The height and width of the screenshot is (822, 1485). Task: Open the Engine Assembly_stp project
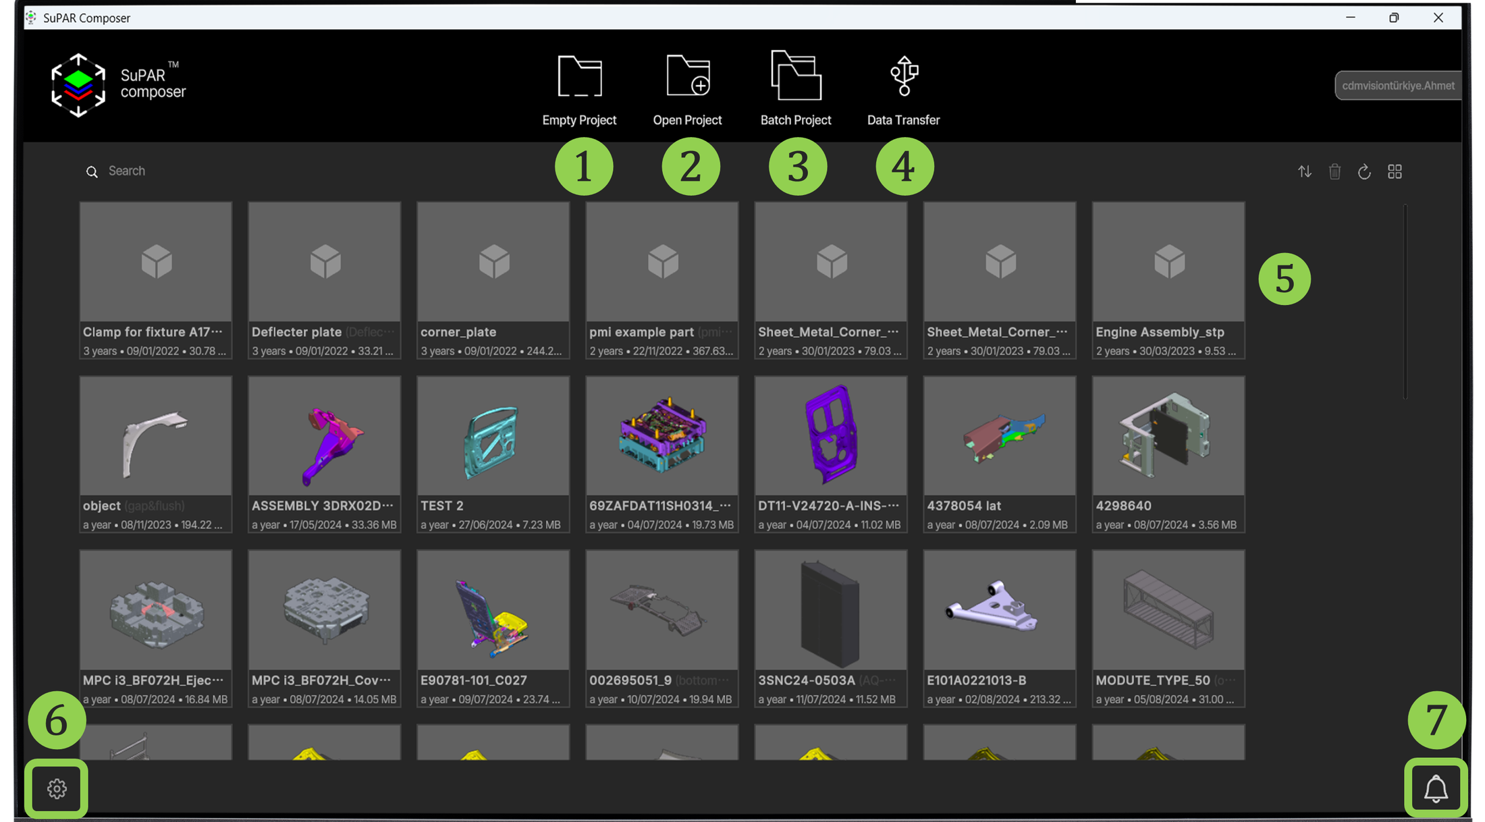point(1168,280)
